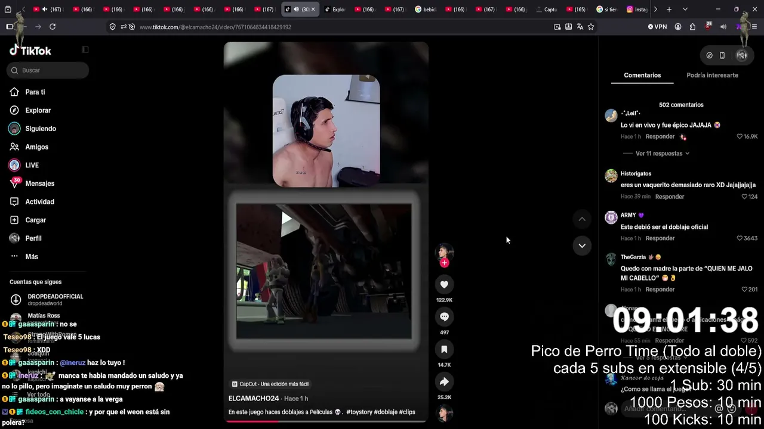Switch to Podría interesarte tab
Screen dimensions: 764x429
[712, 75]
